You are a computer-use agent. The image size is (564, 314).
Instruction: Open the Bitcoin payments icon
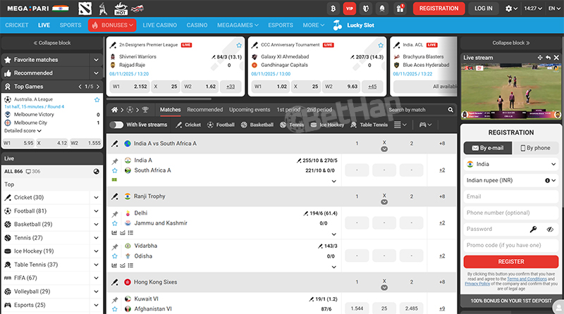333,8
